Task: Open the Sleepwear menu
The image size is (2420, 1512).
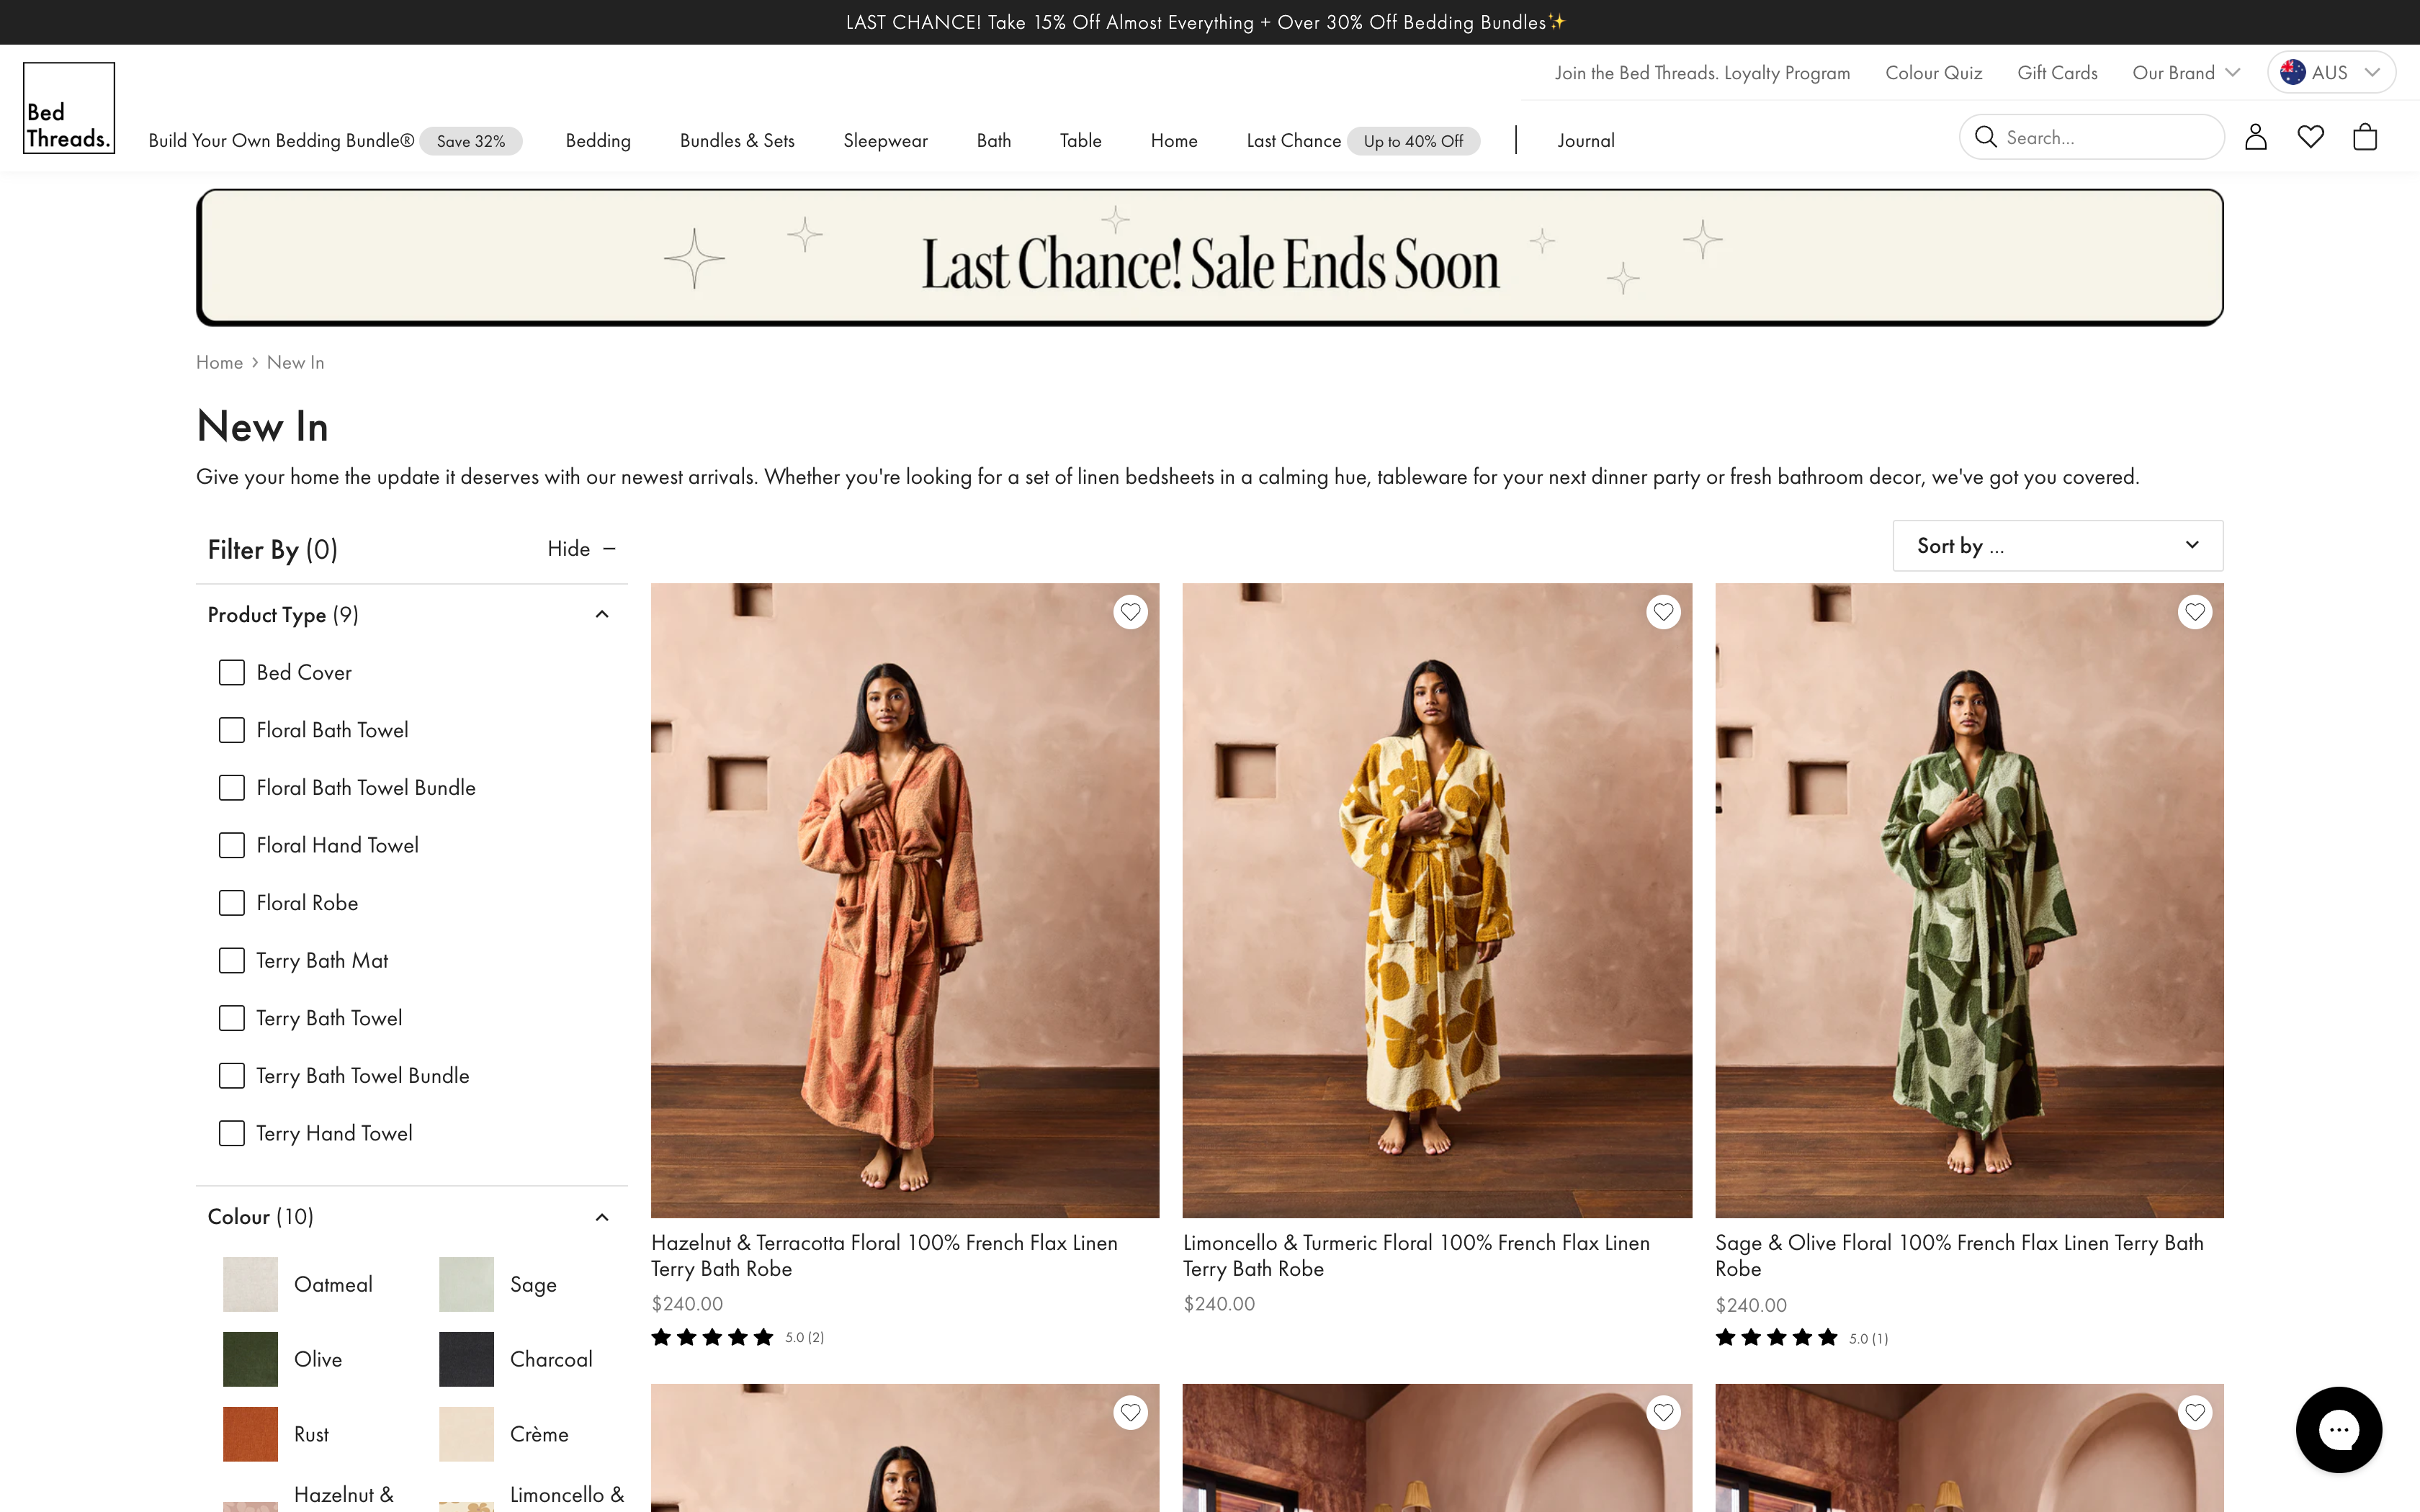Action: point(885,141)
